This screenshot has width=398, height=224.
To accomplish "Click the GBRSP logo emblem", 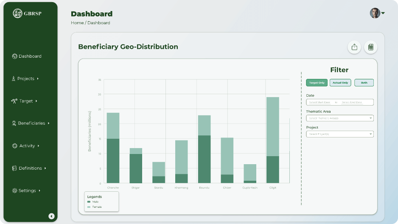I will coord(17,13).
